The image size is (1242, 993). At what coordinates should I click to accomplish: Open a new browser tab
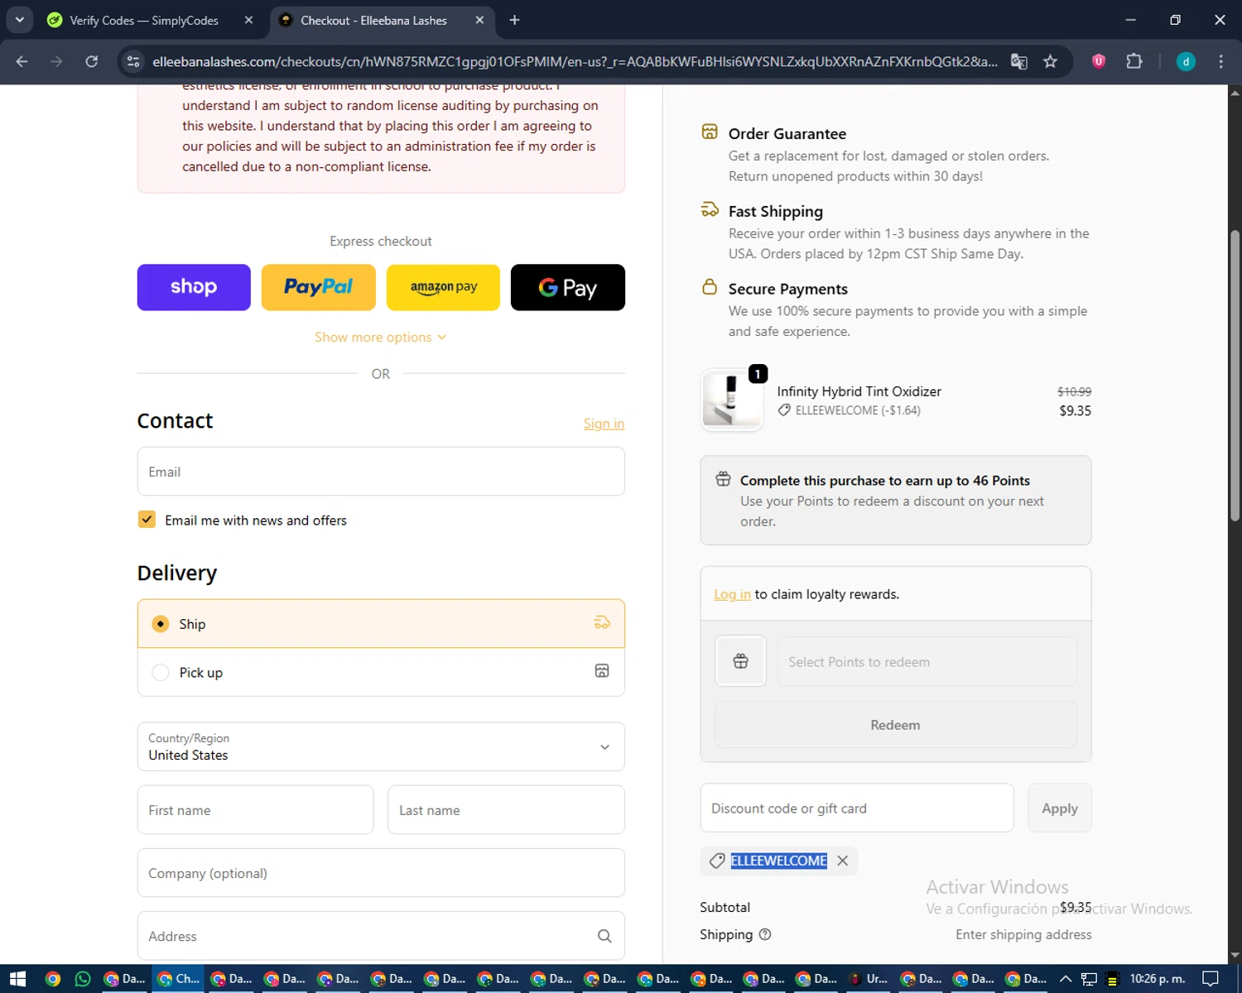coord(515,20)
